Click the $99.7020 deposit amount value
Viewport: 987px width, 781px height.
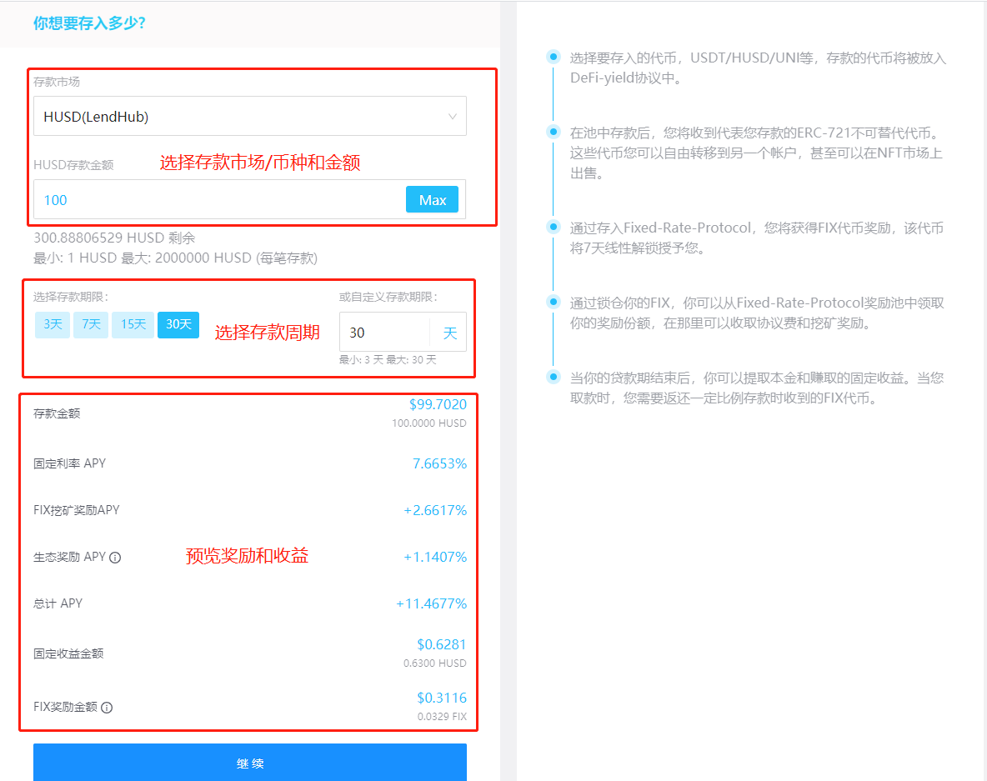click(438, 404)
